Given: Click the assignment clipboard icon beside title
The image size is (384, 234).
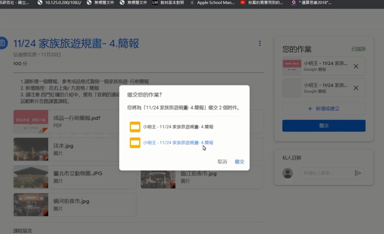Looking at the screenshot, I should pyautogui.click(x=3, y=43).
